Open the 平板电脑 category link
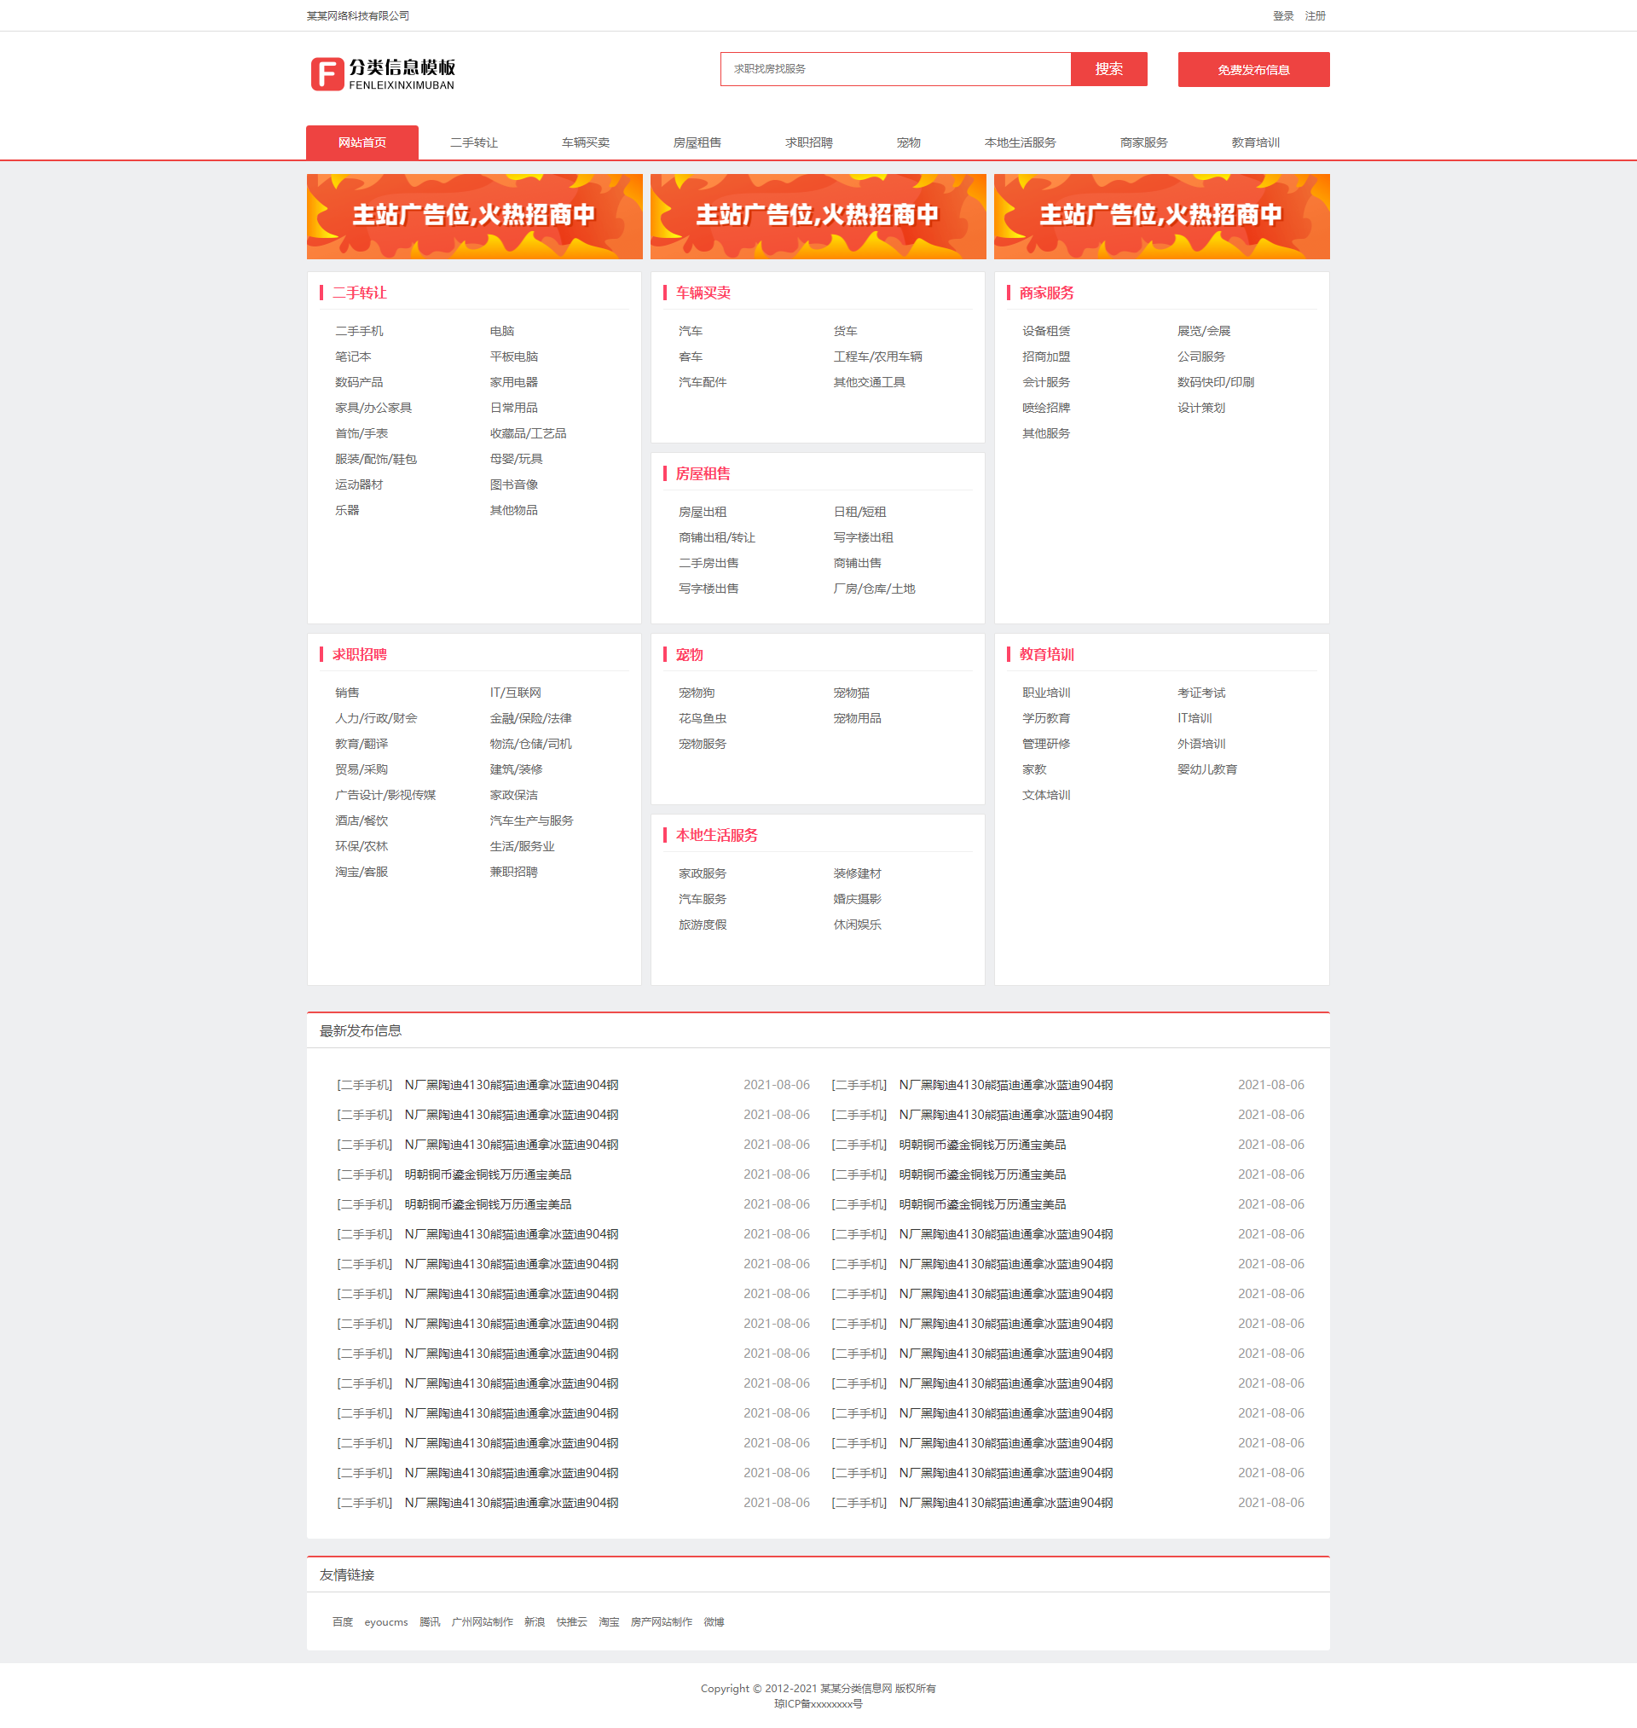The width and height of the screenshot is (1637, 1728). coord(514,356)
